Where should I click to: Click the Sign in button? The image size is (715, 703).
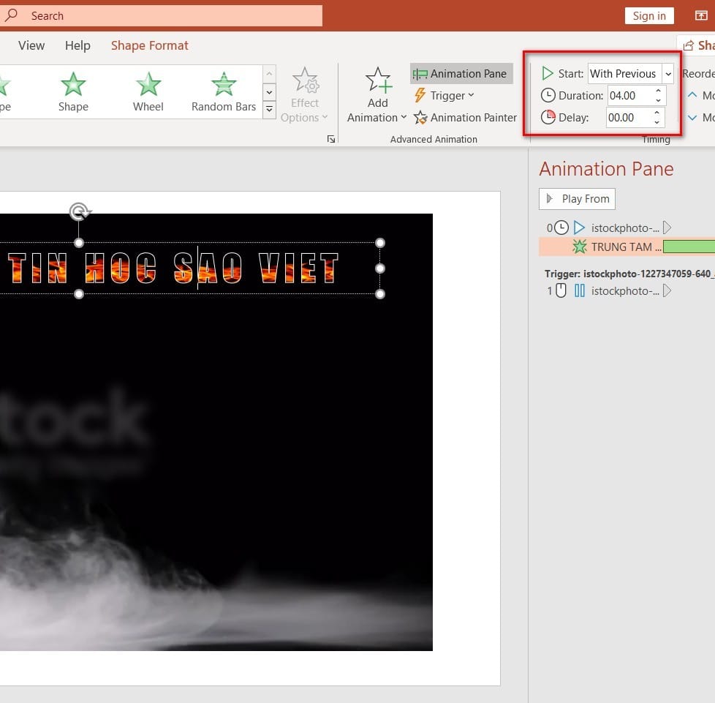649,16
